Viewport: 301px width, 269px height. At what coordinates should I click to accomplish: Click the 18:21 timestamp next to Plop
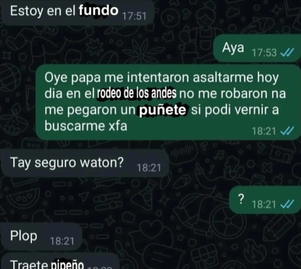click(62, 241)
